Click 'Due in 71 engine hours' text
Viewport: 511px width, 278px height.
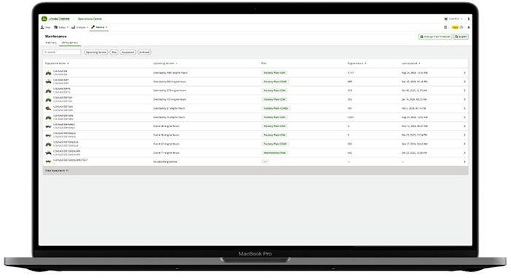[x=166, y=152]
